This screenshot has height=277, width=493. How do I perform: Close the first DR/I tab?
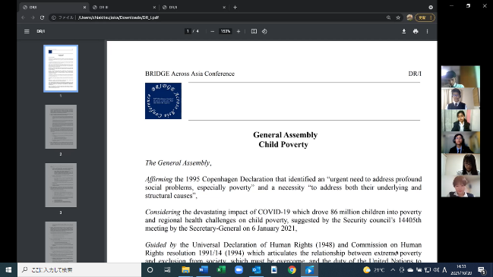click(x=84, y=8)
